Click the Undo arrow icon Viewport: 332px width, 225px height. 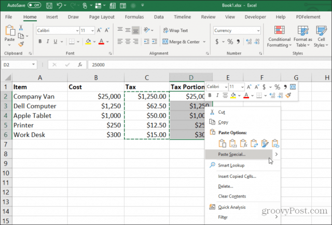[x=59, y=6]
